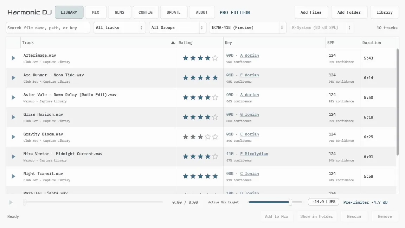Click the Add to Mix button

(x=277, y=217)
